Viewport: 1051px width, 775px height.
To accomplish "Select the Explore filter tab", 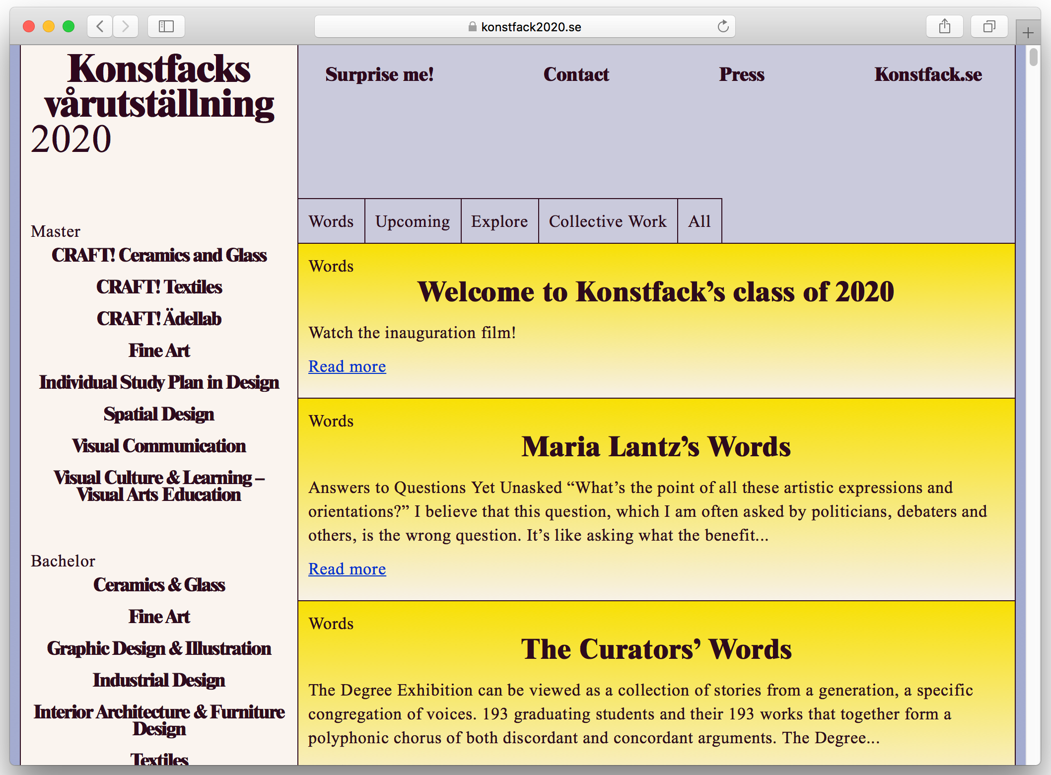I will 499,221.
